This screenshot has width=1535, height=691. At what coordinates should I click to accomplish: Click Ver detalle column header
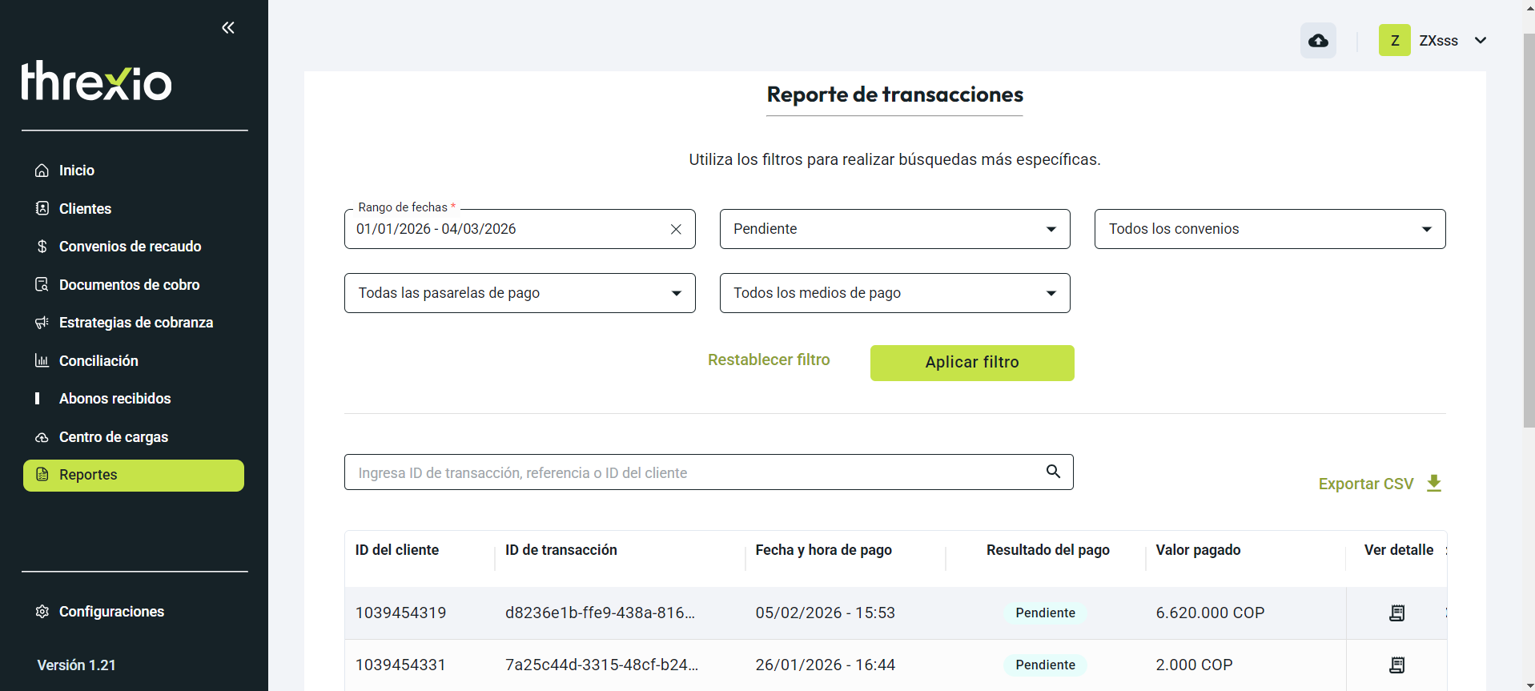(1398, 550)
